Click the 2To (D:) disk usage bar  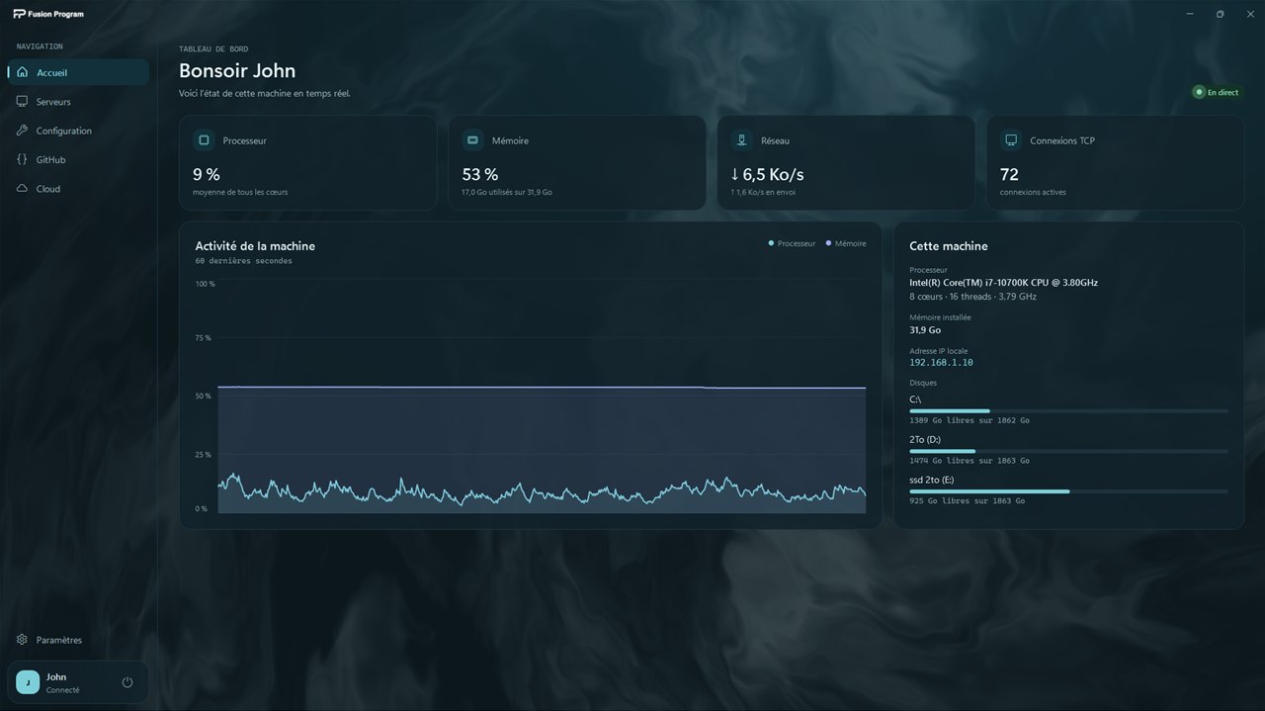(1068, 451)
